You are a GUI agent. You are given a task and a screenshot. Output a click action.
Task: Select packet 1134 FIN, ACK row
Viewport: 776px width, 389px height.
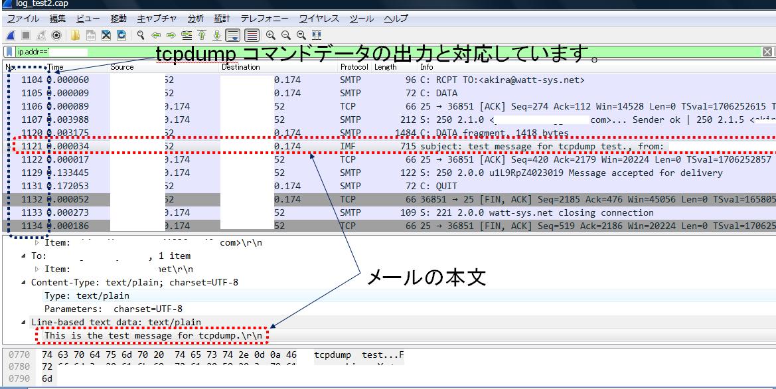click(x=388, y=226)
